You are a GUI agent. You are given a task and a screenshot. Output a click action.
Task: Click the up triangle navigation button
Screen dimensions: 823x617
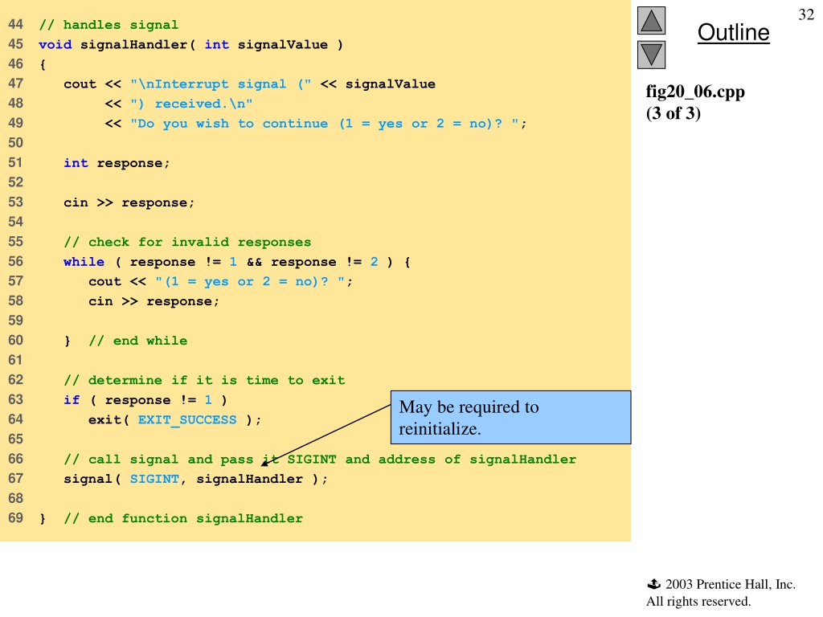click(x=651, y=21)
